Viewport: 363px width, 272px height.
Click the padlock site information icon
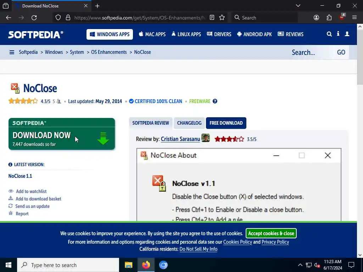click(x=68, y=18)
